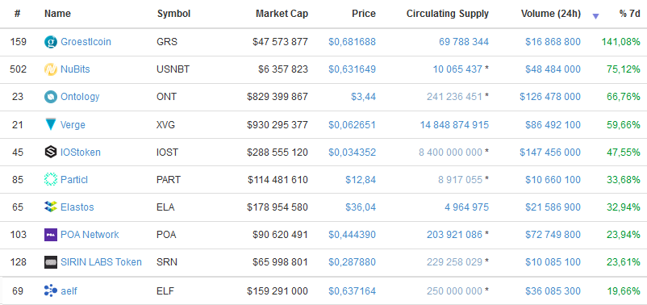Image resolution: width=647 pixels, height=305 pixels.
Task: Select aelf 7d change 19,66%
Action: 624,291
